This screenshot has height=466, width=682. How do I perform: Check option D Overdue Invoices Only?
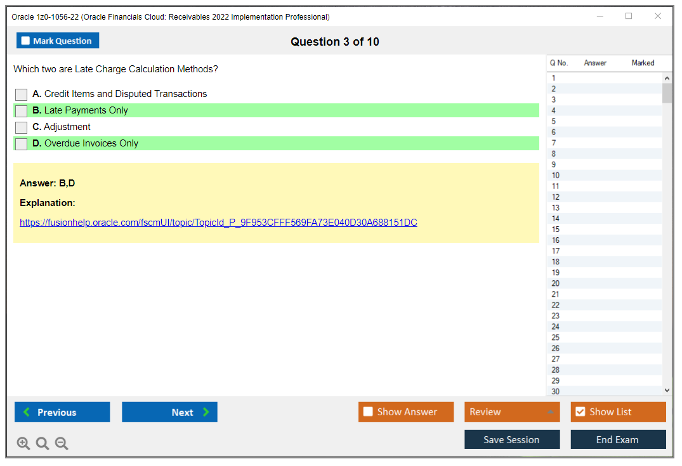point(22,144)
